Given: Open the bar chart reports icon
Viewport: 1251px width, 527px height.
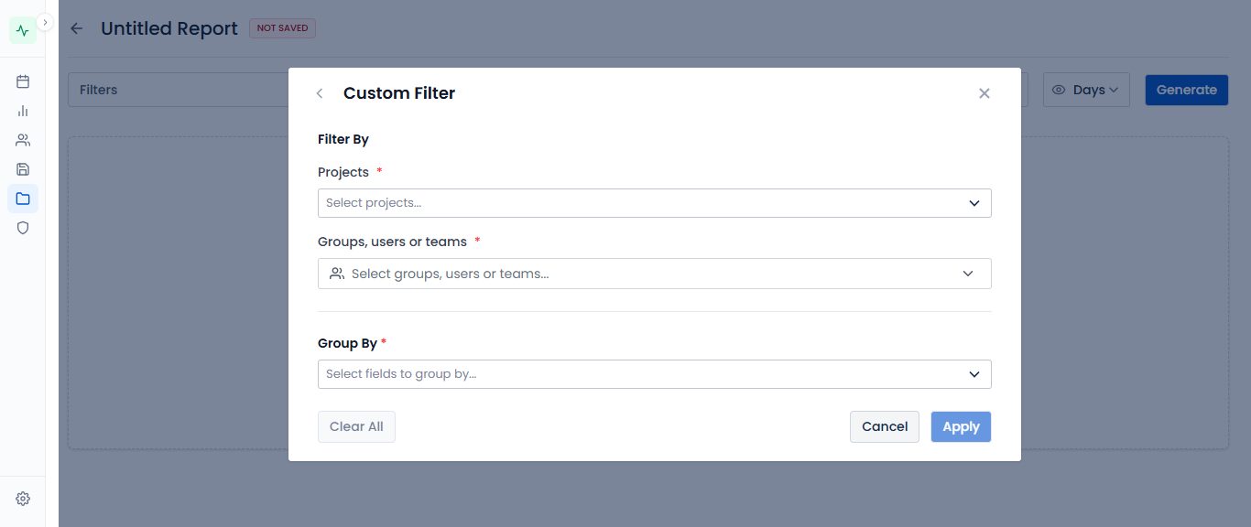Looking at the screenshot, I should 23,111.
